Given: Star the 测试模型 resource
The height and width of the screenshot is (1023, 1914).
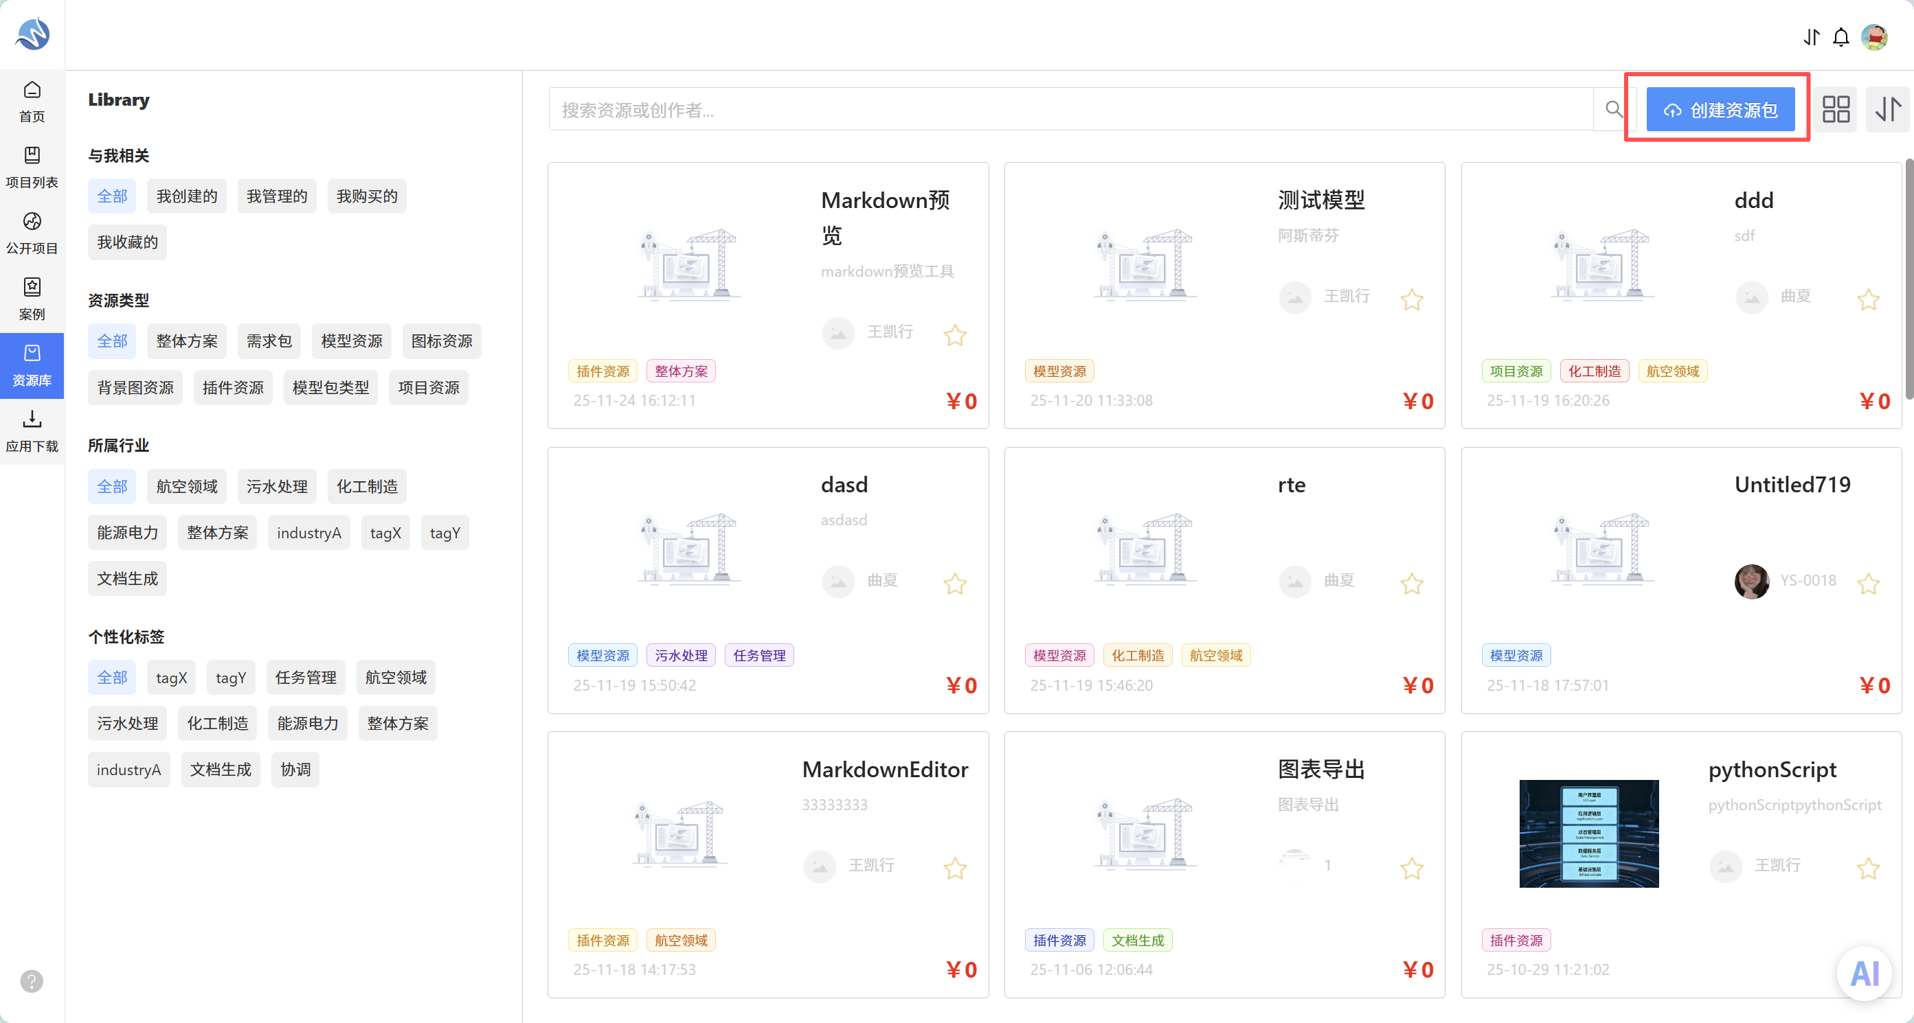Looking at the screenshot, I should [x=1412, y=299].
